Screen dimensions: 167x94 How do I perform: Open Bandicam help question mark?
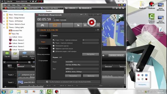click(x=86, y=15)
